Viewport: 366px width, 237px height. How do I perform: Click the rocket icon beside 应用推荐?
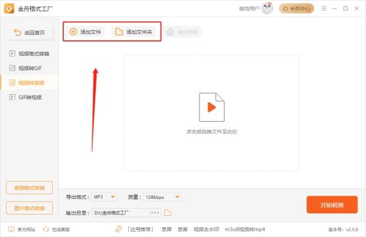[x=118, y=229]
